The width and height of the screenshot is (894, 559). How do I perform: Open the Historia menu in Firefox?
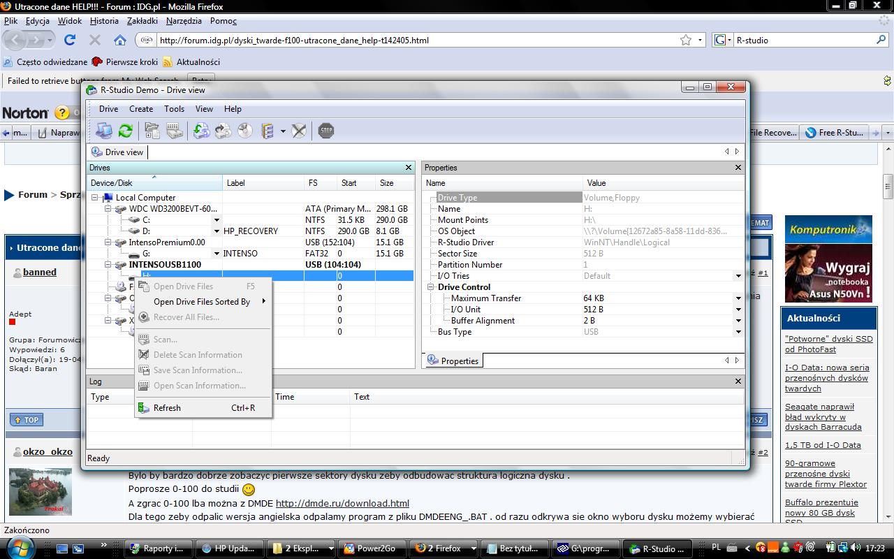pyautogui.click(x=104, y=21)
